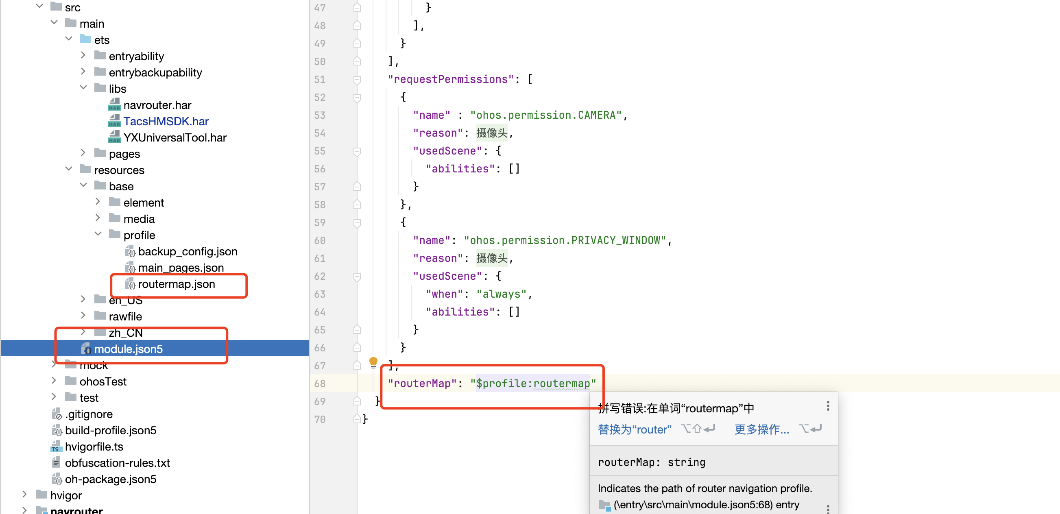
Task: Expand the pages folder
Action: point(83,153)
